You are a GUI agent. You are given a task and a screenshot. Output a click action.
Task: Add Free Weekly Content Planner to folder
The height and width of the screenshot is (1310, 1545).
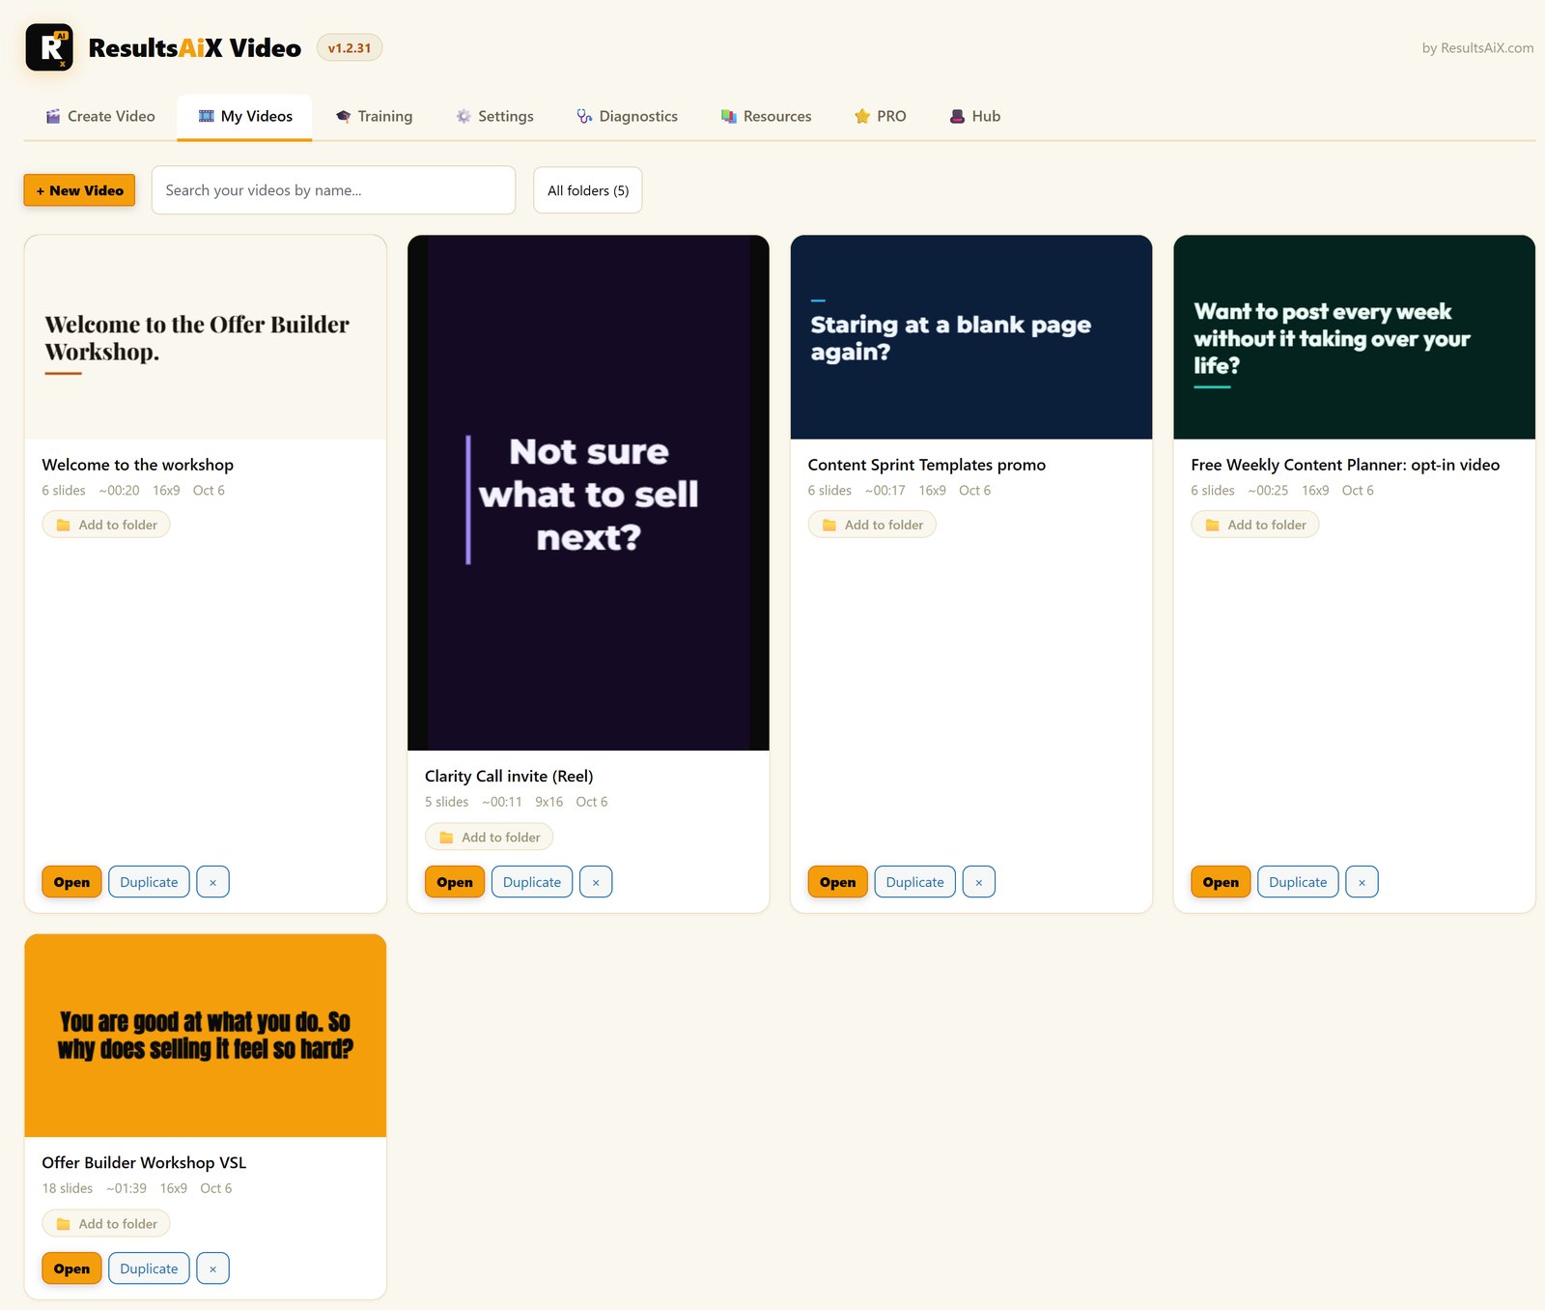tap(1255, 525)
